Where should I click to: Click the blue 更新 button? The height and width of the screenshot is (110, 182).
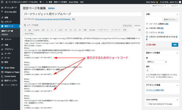(175, 45)
